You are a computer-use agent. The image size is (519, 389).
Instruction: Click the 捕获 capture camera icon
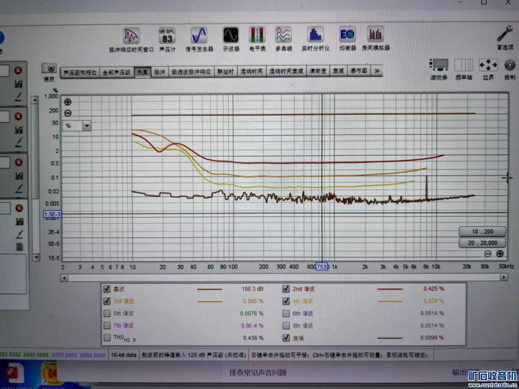(x=49, y=68)
